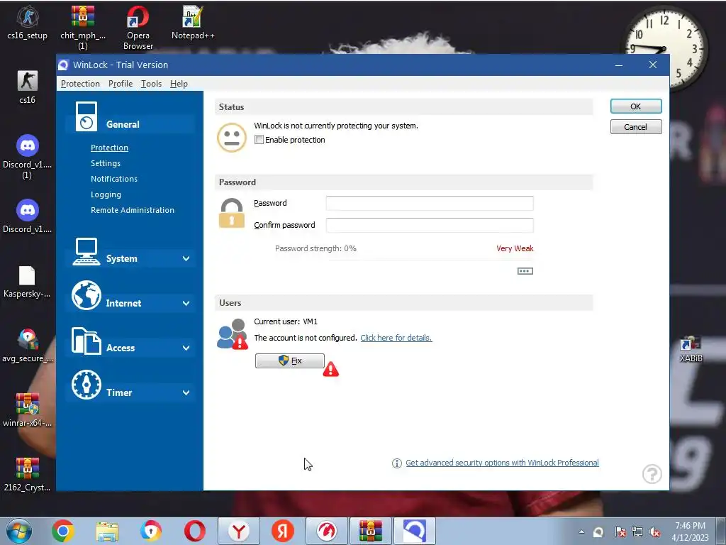Open the General section icon
The height and width of the screenshot is (545, 726).
coord(86,116)
